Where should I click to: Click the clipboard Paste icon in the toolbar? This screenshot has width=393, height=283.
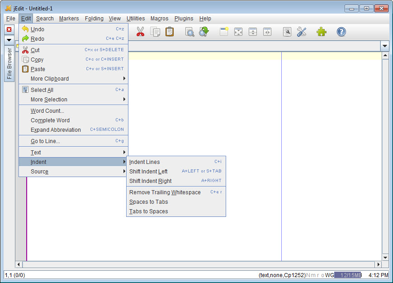click(170, 32)
